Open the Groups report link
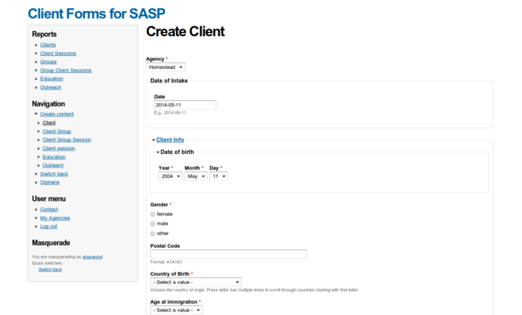The width and height of the screenshot is (522, 315). coord(48,62)
